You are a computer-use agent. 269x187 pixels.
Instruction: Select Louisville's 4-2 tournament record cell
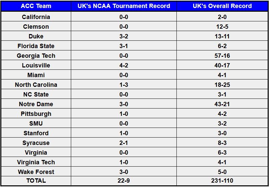point(124,65)
